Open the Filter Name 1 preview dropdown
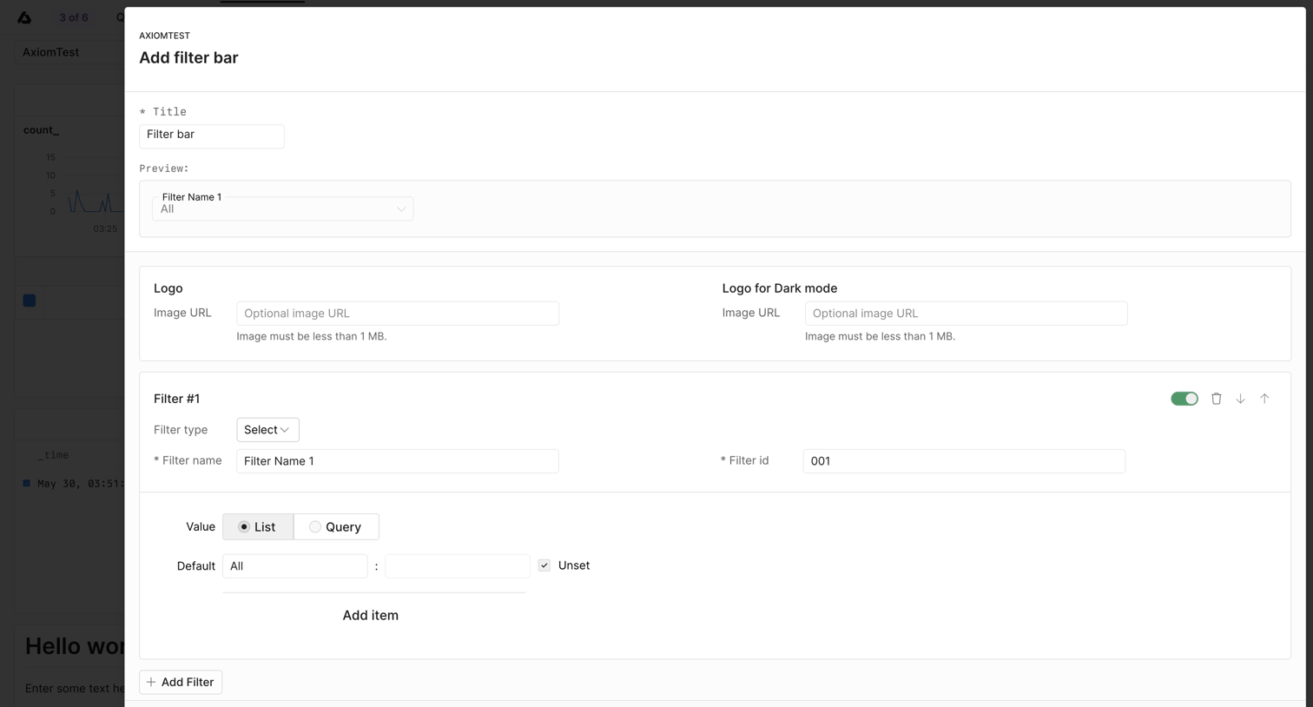The width and height of the screenshot is (1313, 707). [x=282, y=208]
